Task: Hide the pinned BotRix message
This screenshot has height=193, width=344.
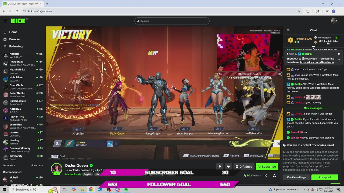Action: point(339,54)
